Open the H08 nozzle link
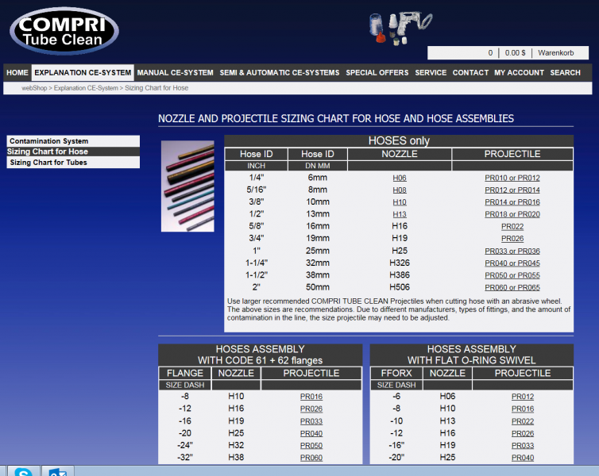 (x=400, y=190)
